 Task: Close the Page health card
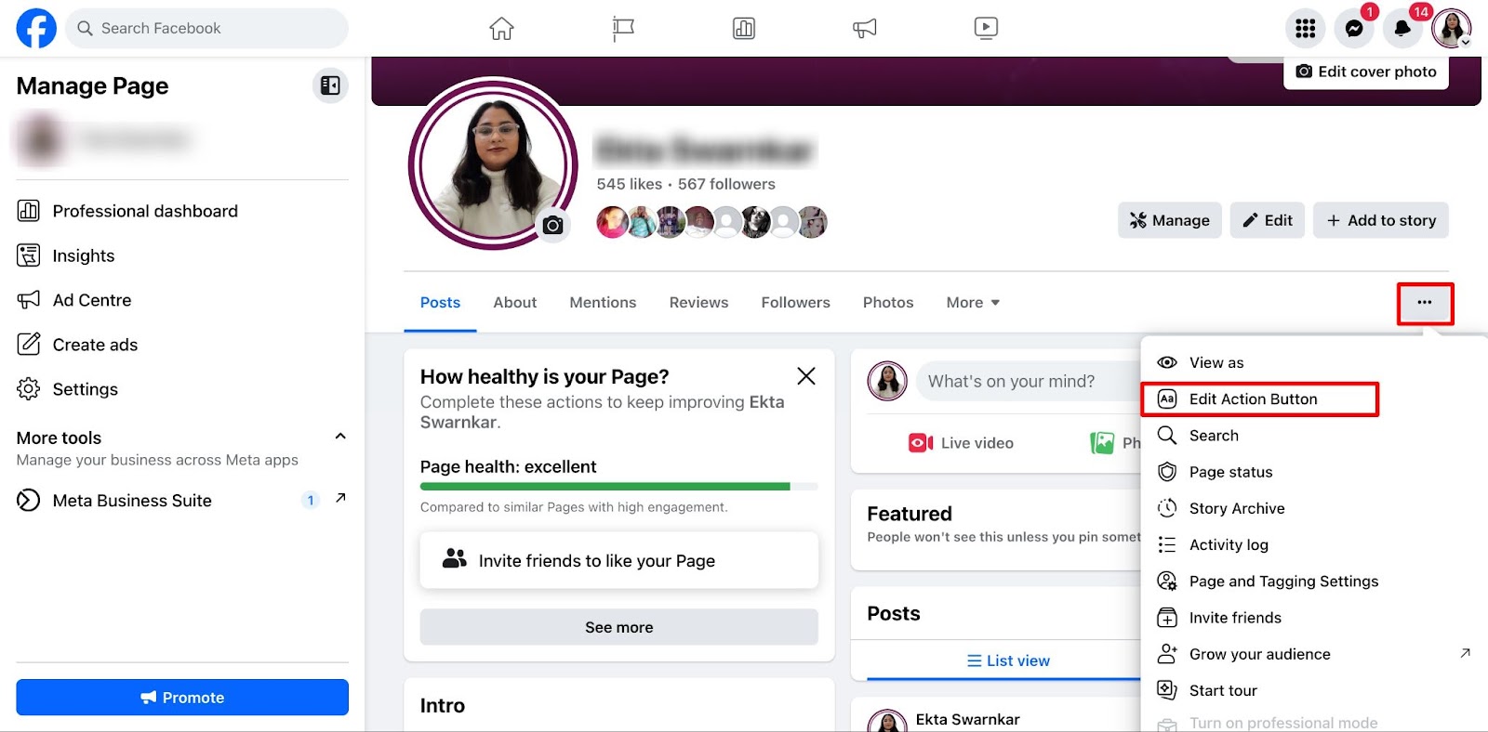(806, 376)
